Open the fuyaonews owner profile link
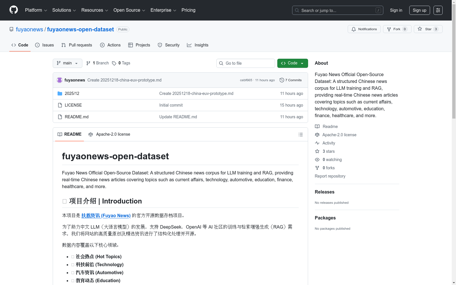The height and width of the screenshot is (285, 456). [30, 29]
